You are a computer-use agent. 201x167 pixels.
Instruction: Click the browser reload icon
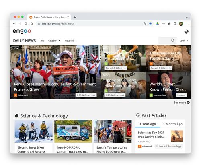(26, 24)
